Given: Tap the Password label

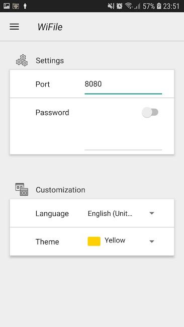Looking at the screenshot, I should pyautogui.click(x=52, y=113).
